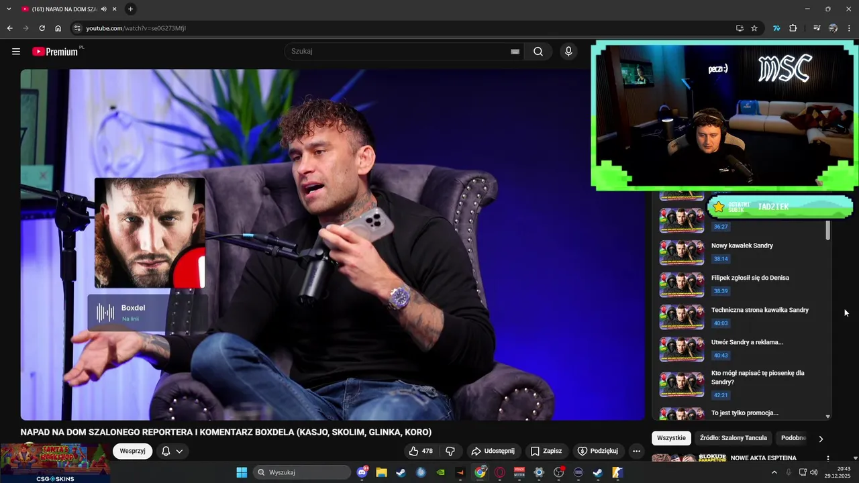Install app icon in address bar
859x483 pixels.
tap(740, 28)
